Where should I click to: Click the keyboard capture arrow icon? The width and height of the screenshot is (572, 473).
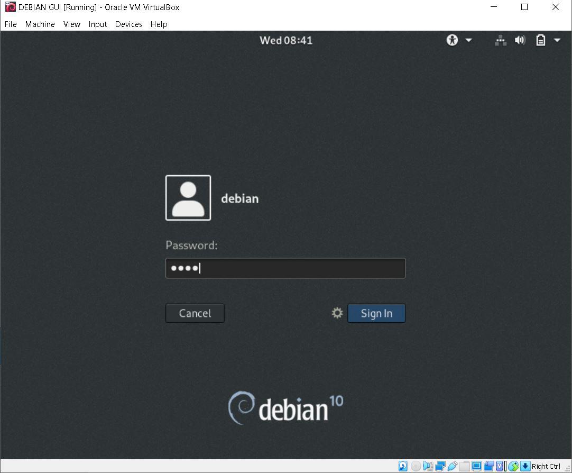(x=525, y=466)
